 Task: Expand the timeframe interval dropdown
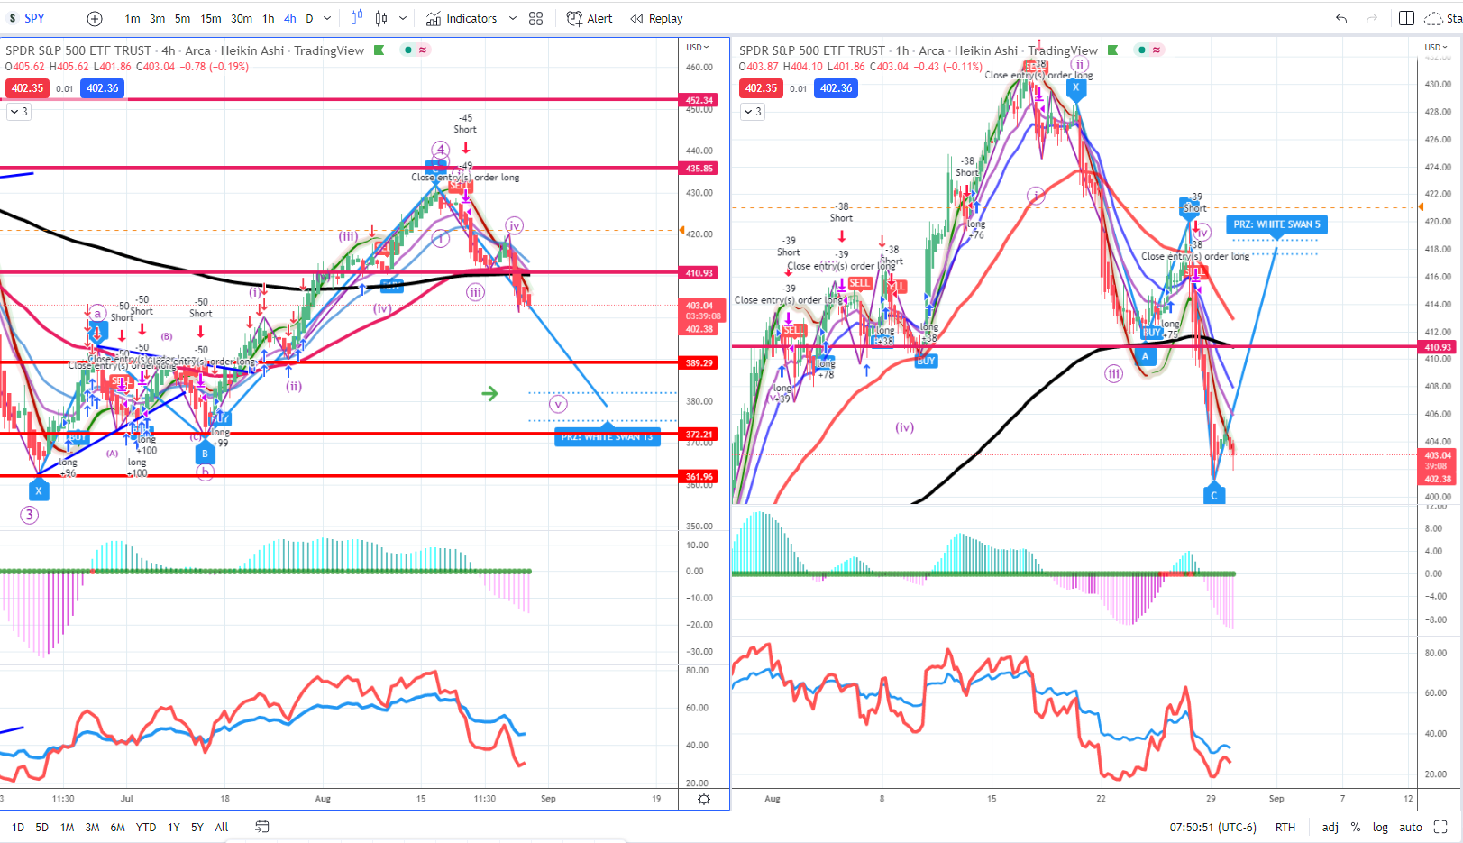click(327, 18)
